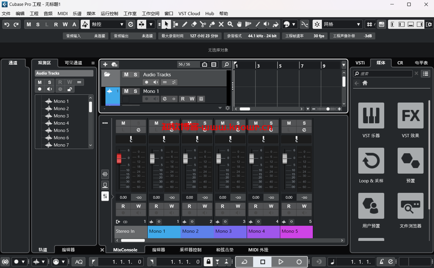Click the Redo arrow in toolbar
434x268 pixels.
16,24
